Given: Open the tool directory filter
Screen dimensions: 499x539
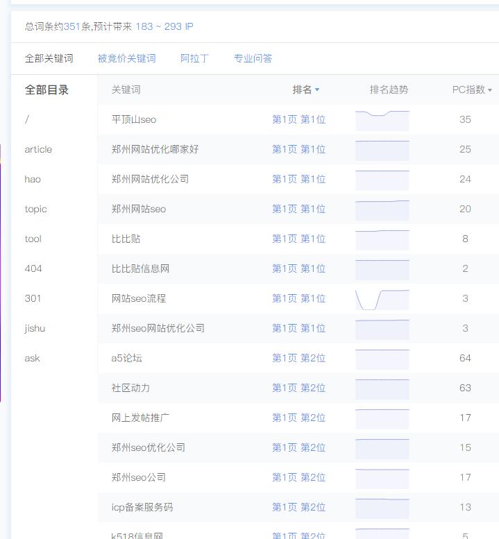Looking at the screenshot, I should coord(33,239).
